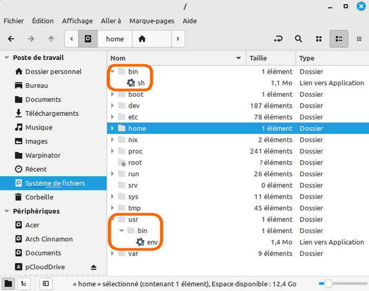The image size is (369, 291).
Task: Collapse the Poste de travail section
Action: coord(7,58)
